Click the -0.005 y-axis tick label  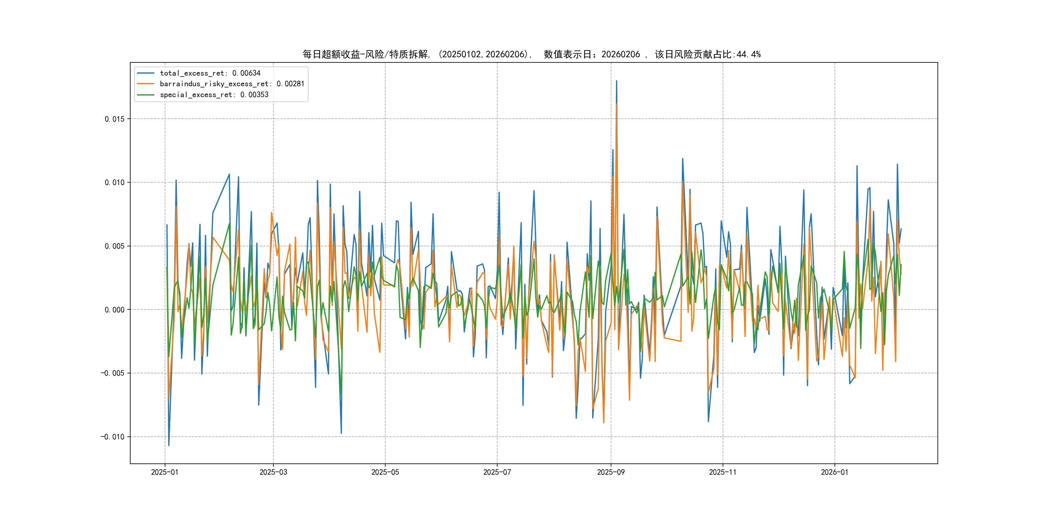[x=113, y=373]
